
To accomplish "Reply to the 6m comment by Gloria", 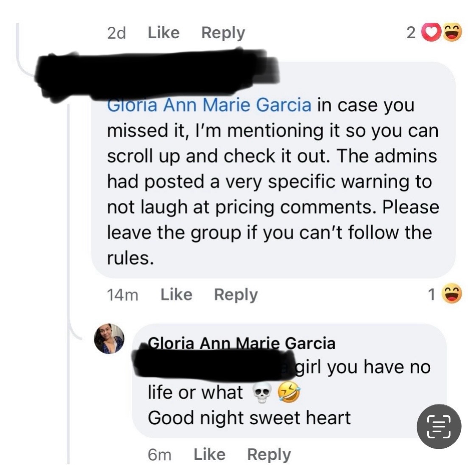I will point(269,454).
